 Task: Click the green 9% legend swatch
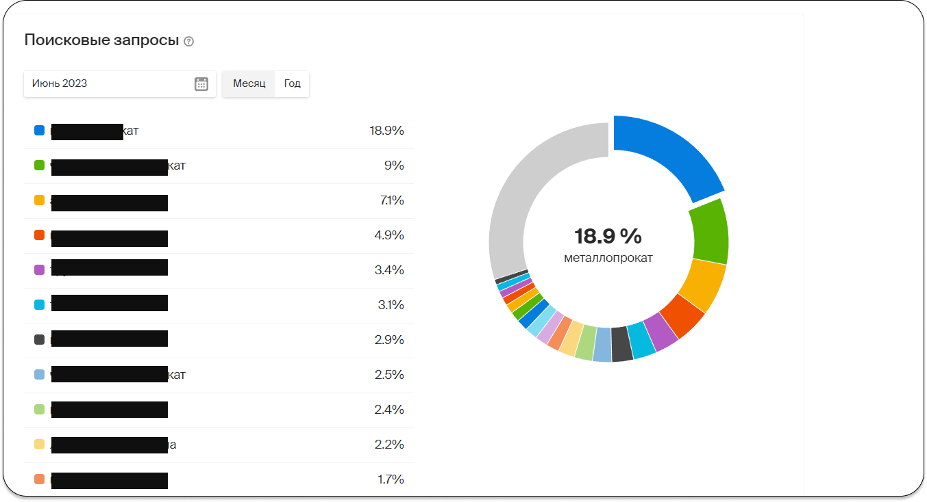pos(40,166)
